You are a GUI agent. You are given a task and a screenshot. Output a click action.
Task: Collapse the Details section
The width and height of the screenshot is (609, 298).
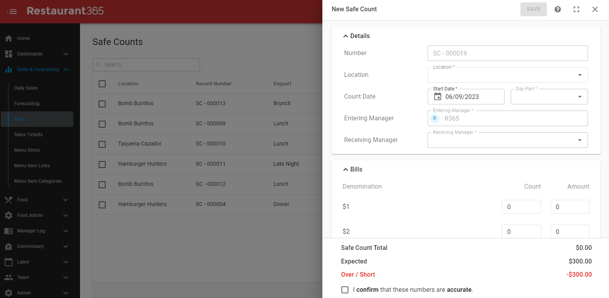[x=345, y=36]
